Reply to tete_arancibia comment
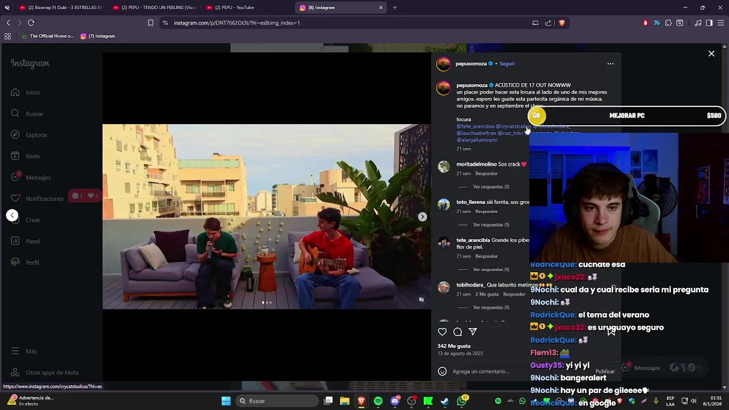 486,256
